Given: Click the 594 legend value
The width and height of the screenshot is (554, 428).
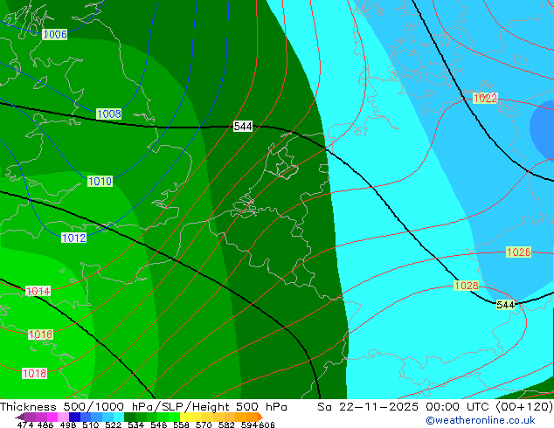Looking at the screenshot, I should 249,425.
